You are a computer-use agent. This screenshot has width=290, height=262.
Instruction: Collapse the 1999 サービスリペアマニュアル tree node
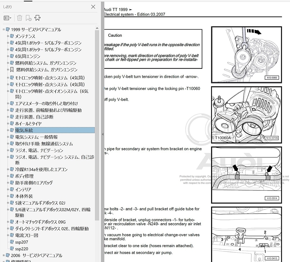4,29
